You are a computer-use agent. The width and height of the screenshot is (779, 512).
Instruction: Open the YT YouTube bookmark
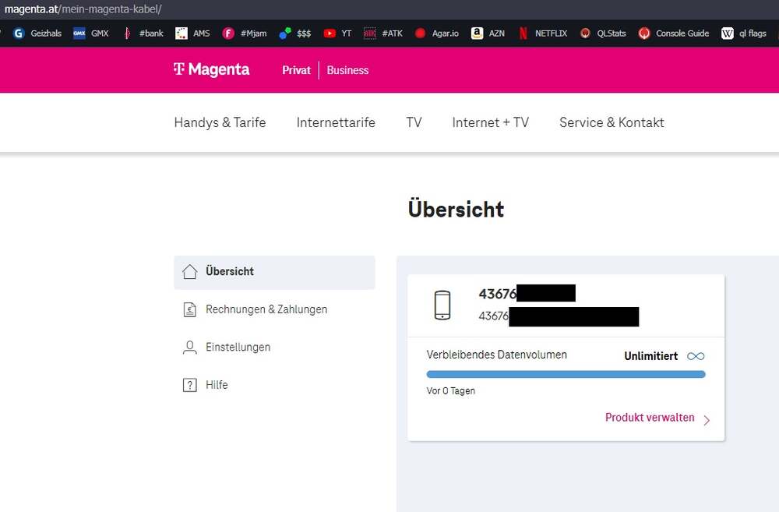click(x=337, y=34)
